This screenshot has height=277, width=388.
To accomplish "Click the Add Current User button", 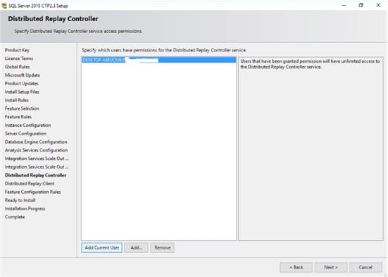I will [x=101, y=247].
